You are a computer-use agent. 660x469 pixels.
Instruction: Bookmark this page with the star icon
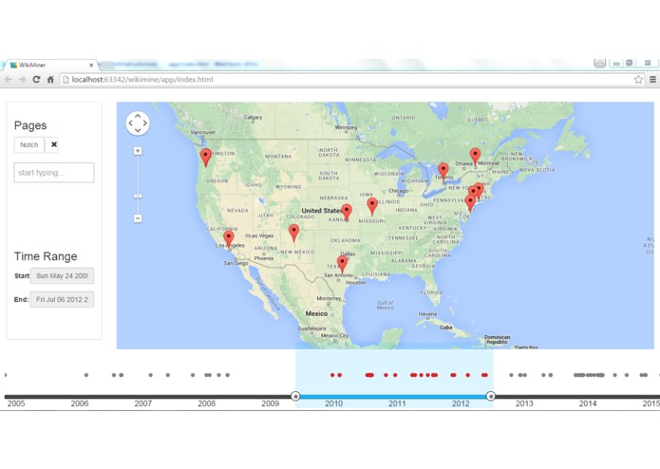click(638, 80)
